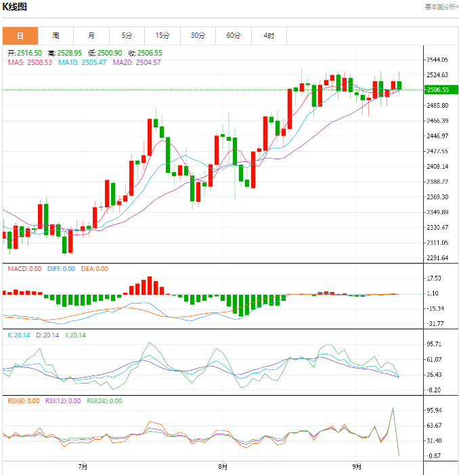Click the DEA: 0.00 indicator label
This screenshot has height=475, width=459.
pos(94,269)
